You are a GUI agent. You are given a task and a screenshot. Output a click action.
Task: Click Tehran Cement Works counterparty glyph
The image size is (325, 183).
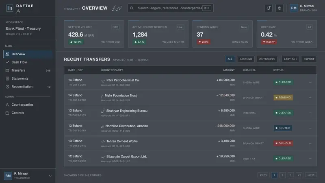coord(103,141)
